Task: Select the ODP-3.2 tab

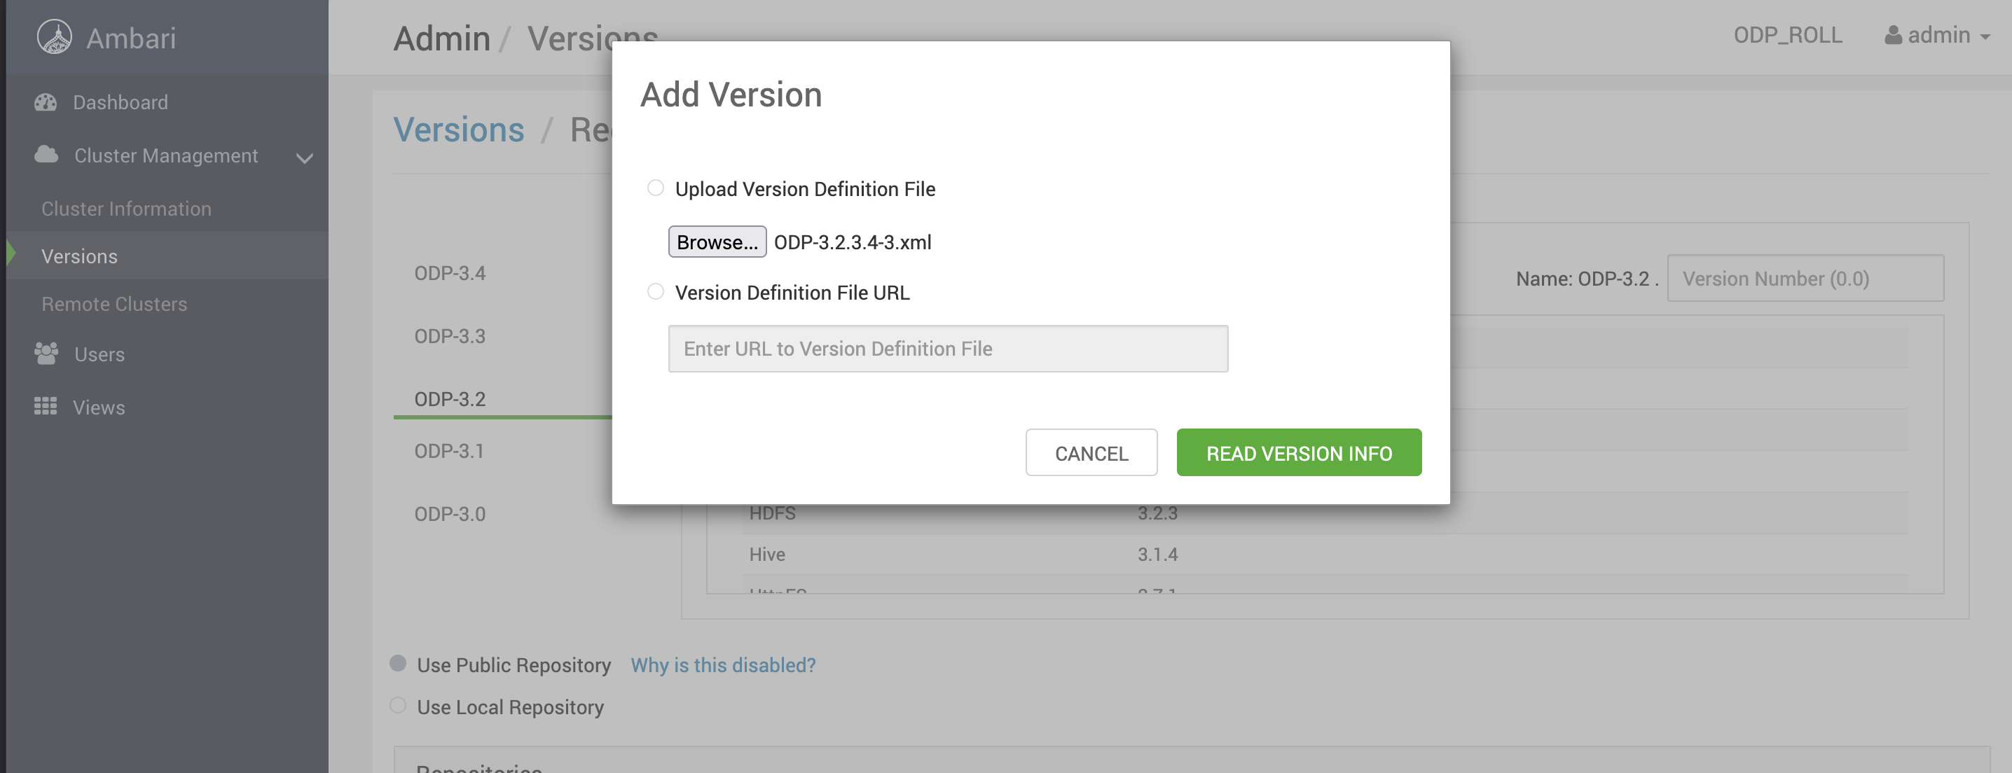Action: click(450, 399)
